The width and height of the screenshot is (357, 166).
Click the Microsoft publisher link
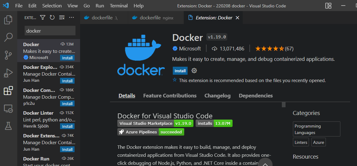point(190,49)
